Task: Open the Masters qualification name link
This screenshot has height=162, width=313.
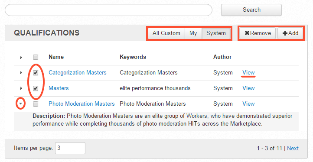Action: click(59, 88)
